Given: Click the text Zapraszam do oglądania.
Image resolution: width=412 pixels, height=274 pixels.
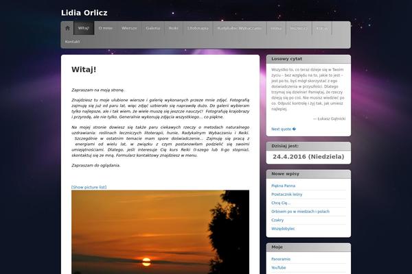Looking at the screenshot, I should pyautogui.click(x=96, y=166).
